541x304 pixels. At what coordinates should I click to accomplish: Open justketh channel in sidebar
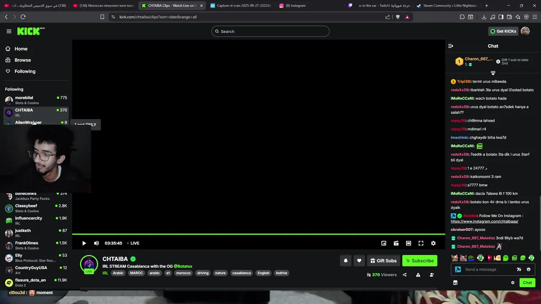click(36, 233)
